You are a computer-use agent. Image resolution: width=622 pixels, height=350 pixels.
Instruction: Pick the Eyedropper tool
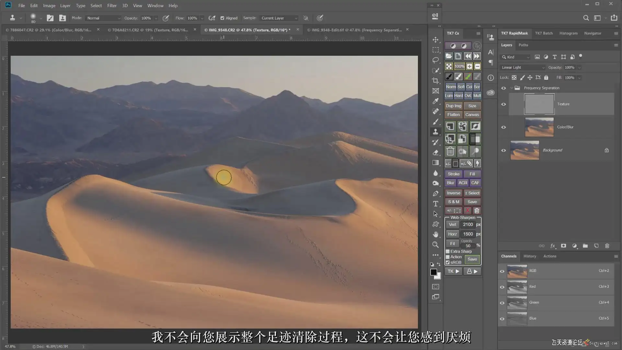click(x=436, y=101)
